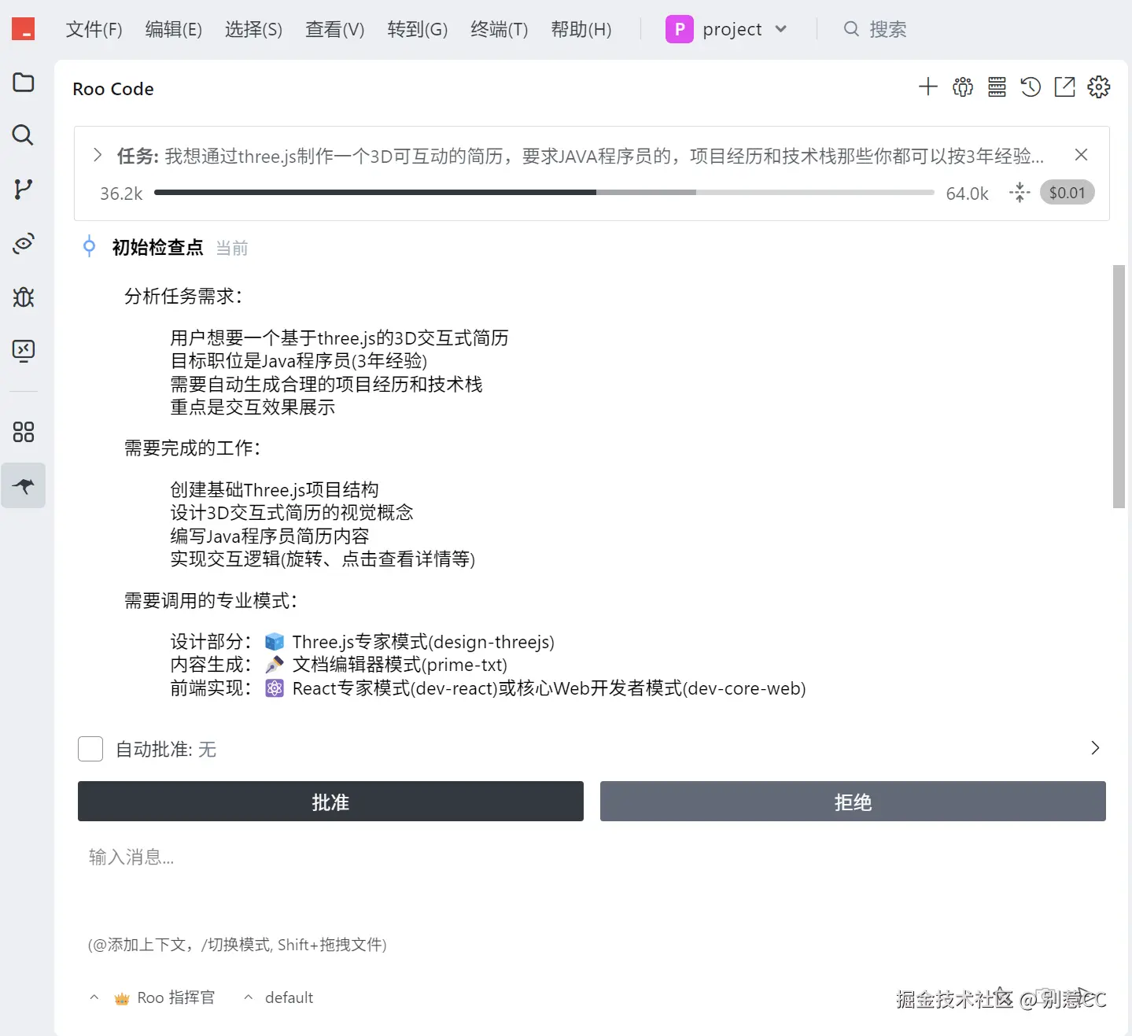Image resolution: width=1132 pixels, height=1036 pixels.
Task: Click the context token usage progress bar
Action: [544, 192]
